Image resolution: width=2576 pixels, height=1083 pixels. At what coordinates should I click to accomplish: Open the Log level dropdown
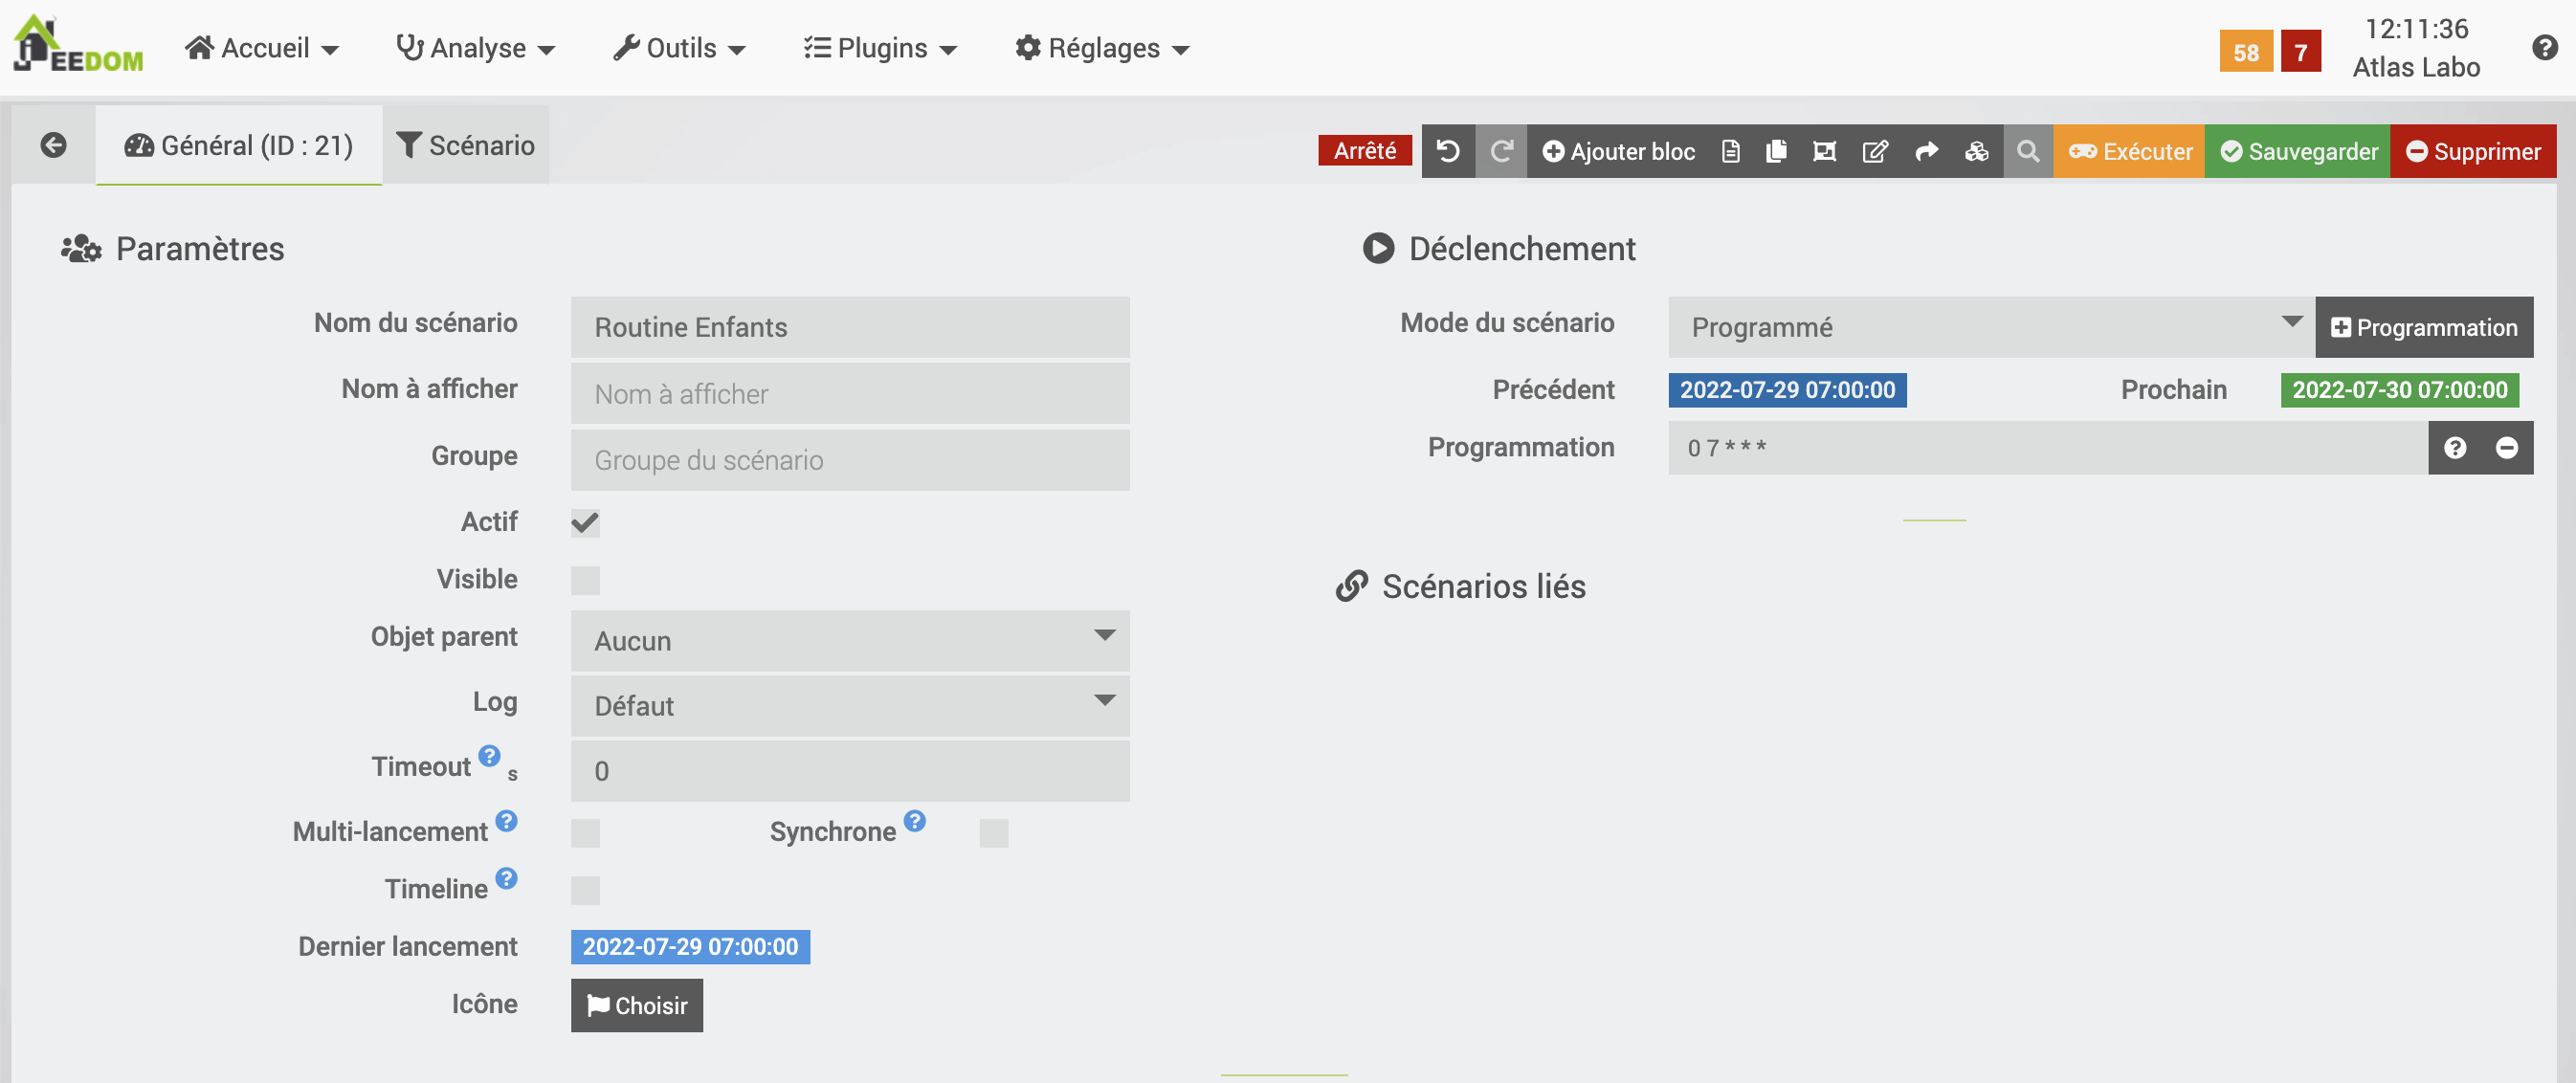point(850,706)
